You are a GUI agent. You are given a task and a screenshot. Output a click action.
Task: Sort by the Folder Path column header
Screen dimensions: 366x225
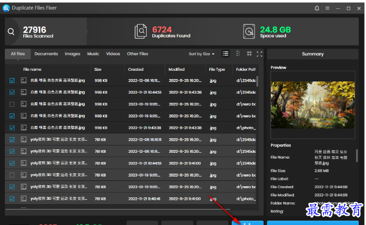(x=246, y=69)
